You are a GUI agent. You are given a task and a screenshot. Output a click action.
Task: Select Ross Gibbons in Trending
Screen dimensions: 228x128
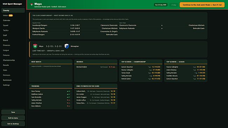tap(36, 106)
